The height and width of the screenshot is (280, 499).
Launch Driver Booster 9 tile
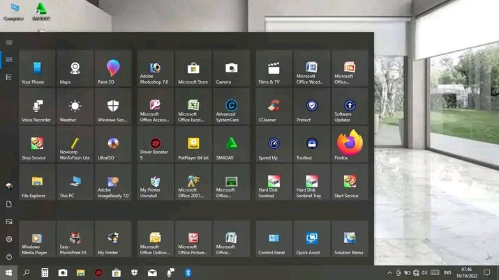(156, 144)
